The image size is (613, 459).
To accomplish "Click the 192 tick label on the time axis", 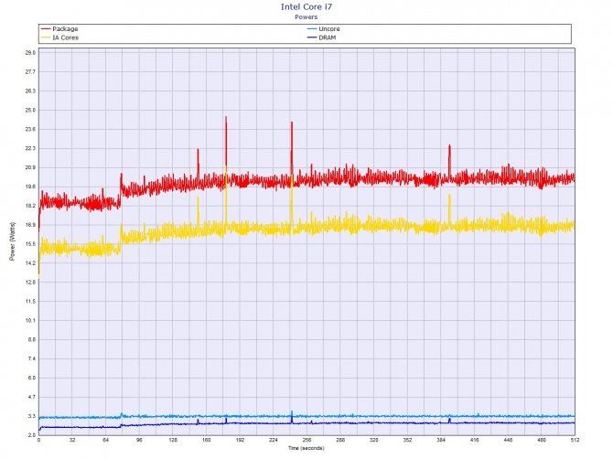I will [x=240, y=440].
